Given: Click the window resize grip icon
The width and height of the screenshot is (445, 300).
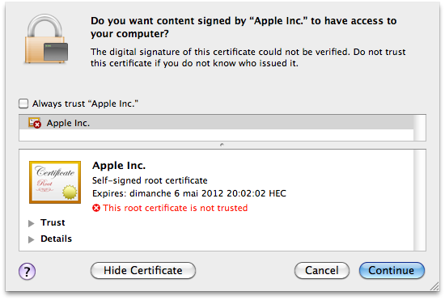Looking at the screenshot, I should pos(434,287).
